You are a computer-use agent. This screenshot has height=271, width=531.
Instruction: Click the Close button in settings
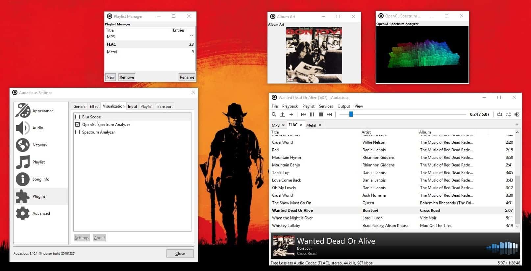180,254
